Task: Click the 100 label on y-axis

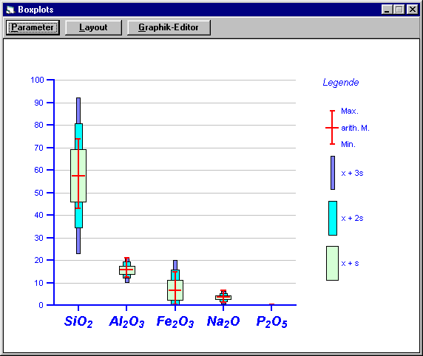Action: point(37,80)
